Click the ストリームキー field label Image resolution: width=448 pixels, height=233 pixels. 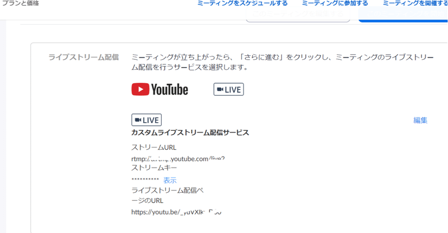click(x=154, y=168)
